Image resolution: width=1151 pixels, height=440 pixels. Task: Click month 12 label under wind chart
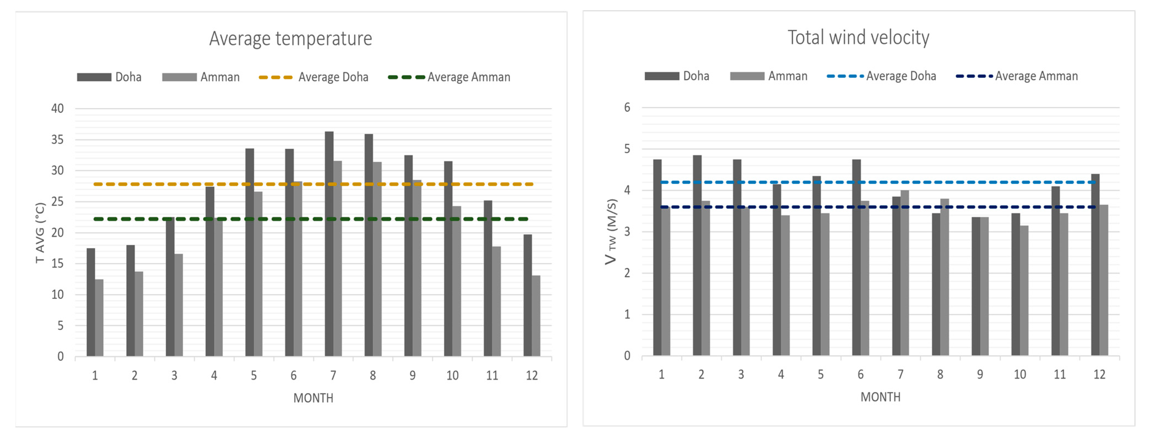click(1099, 374)
